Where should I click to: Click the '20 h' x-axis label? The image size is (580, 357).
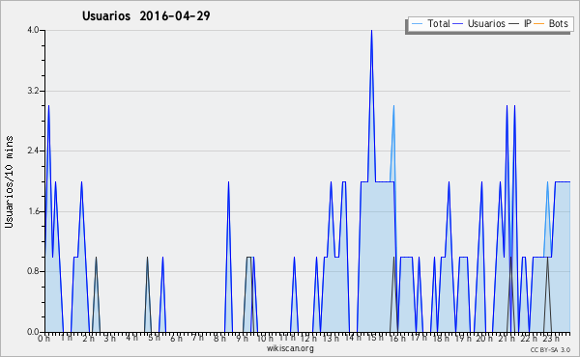(484, 339)
